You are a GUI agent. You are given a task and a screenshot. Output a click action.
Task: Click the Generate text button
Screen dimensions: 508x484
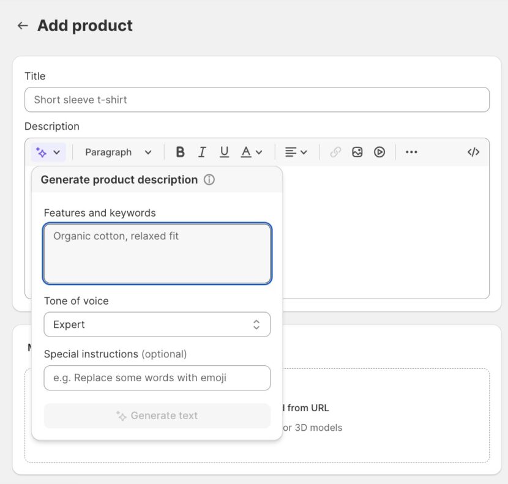coord(157,415)
